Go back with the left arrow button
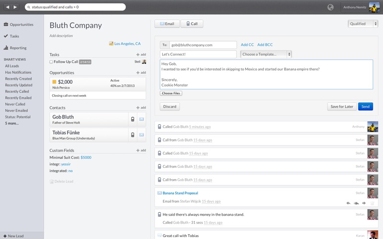This screenshot has height=239, width=383. 8,7
